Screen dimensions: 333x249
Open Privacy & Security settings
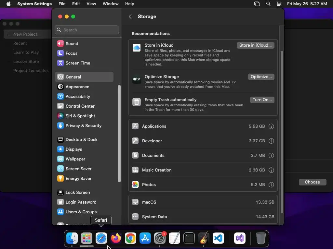[84, 125]
